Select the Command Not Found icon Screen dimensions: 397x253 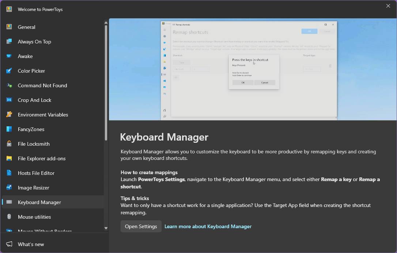pos(11,85)
